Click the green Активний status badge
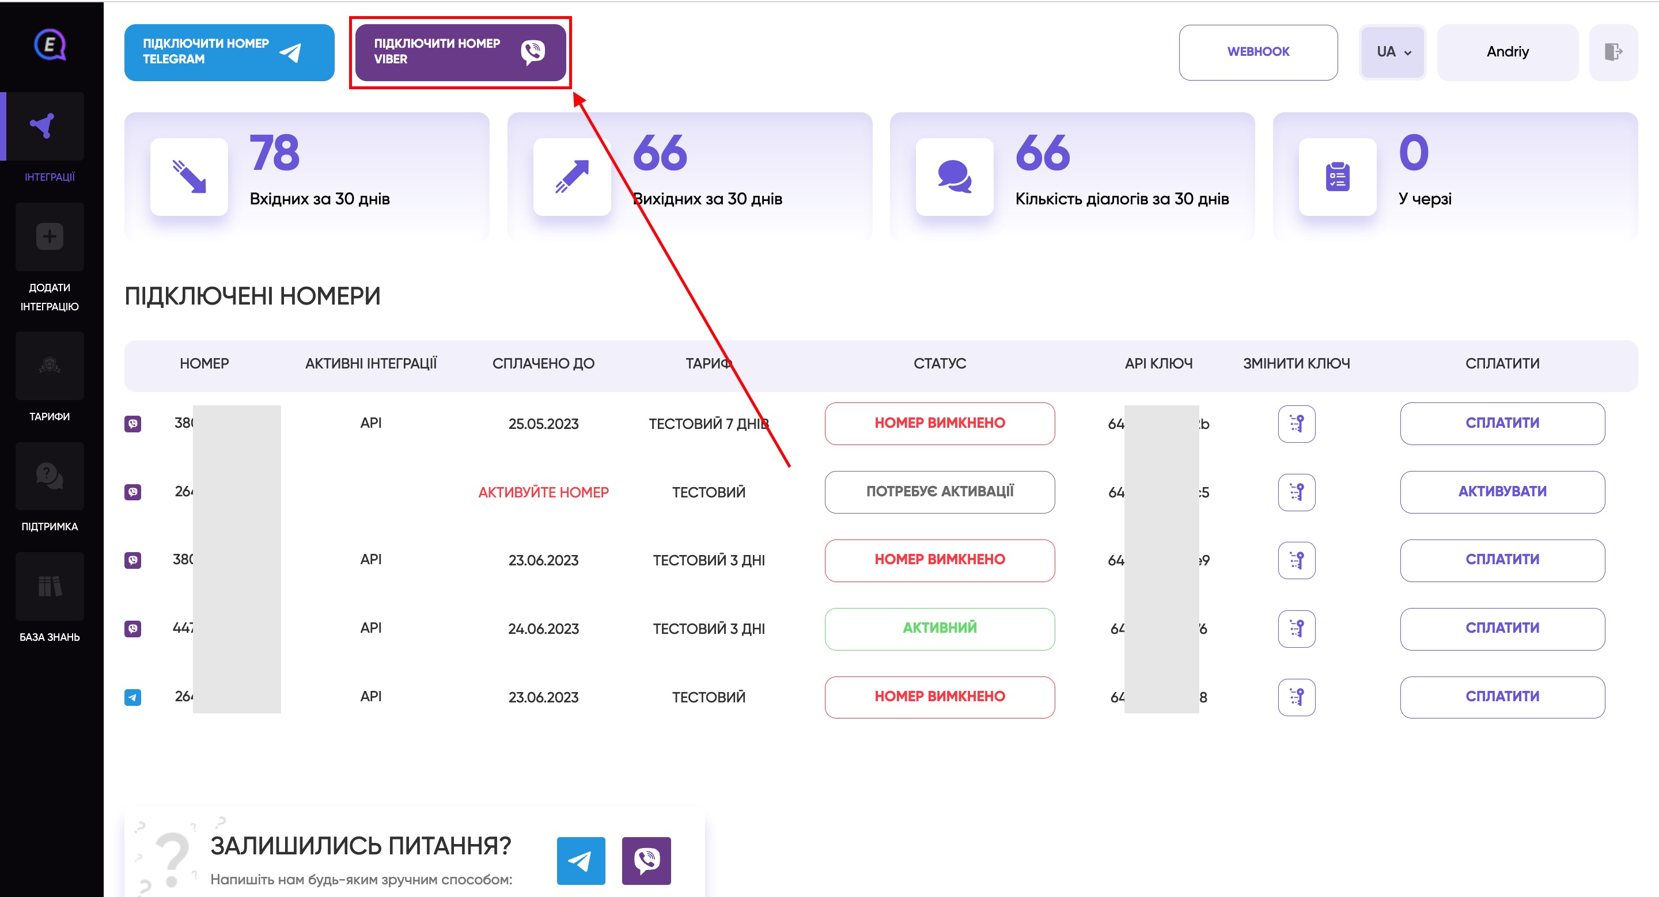This screenshot has width=1659, height=897. pos(940,629)
